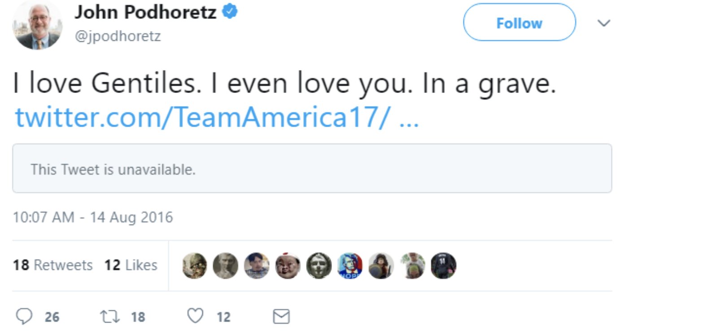Open the @jpodhoretz handle
The width and height of the screenshot is (707, 336).
[118, 36]
